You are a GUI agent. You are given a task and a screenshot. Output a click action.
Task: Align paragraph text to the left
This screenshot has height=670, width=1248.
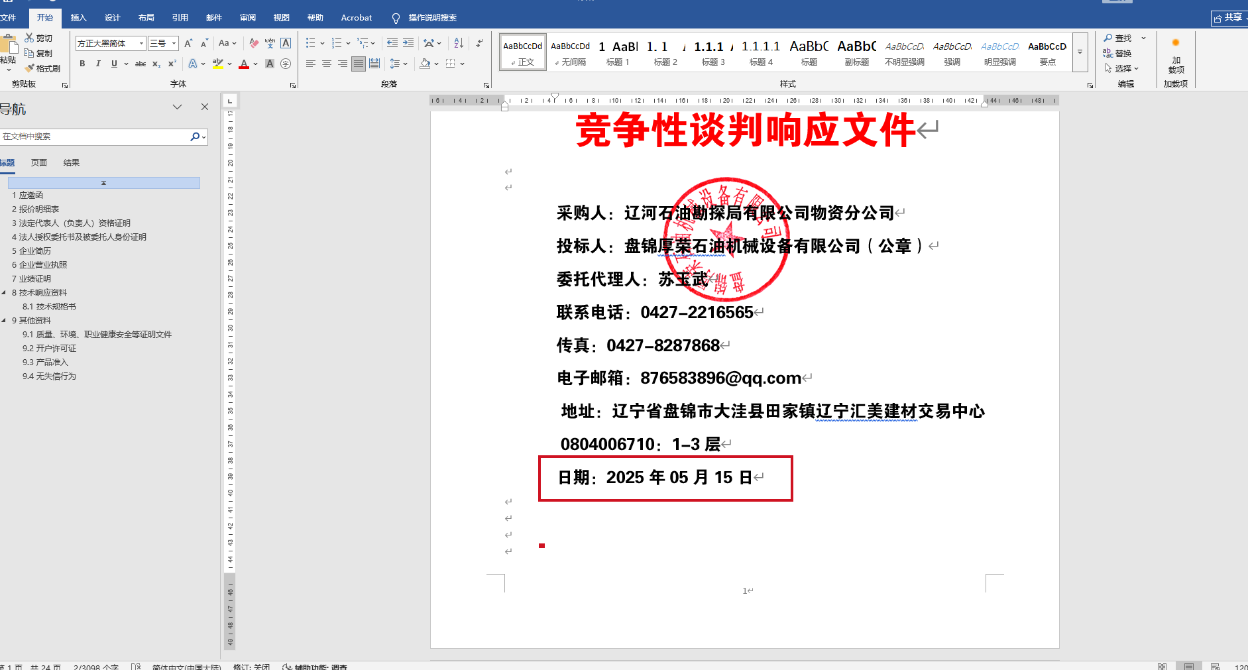pos(310,64)
